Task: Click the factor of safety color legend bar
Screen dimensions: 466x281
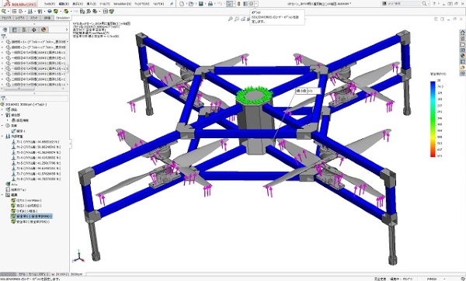Action: click(x=433, y=119)
